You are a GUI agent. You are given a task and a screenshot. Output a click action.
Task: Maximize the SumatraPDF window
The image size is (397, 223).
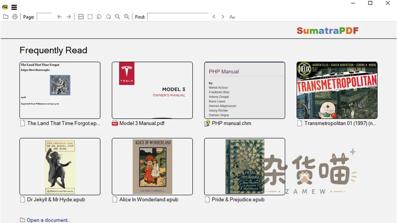pyautogui.click(x=370, y=3)
